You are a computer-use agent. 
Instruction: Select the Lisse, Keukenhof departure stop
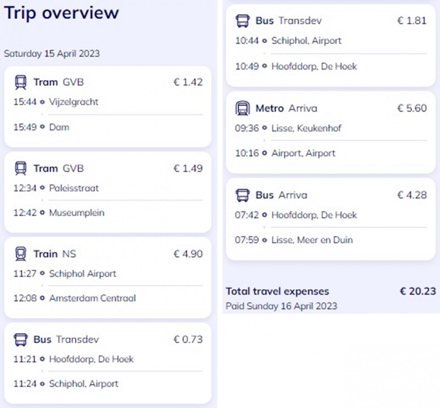pyautogui.click(x=306, y=128)
